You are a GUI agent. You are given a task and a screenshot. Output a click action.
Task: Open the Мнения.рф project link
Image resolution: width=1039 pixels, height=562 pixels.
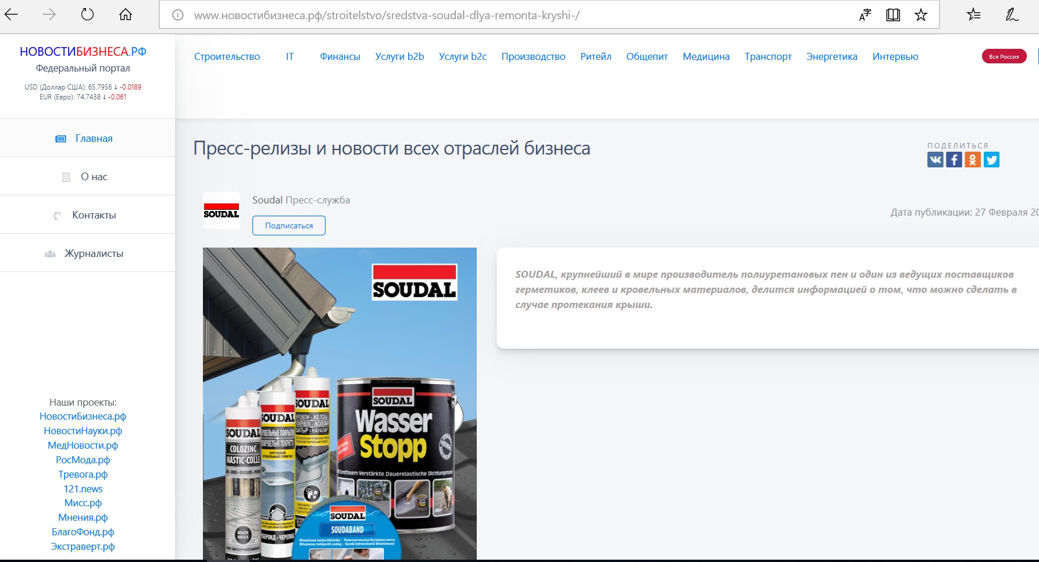click(83, 517)
